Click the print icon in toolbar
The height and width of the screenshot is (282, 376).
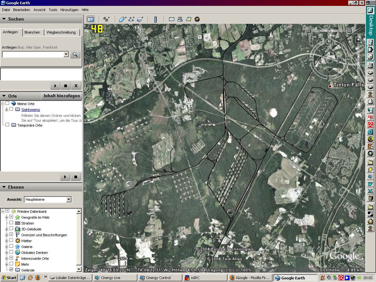180,19
